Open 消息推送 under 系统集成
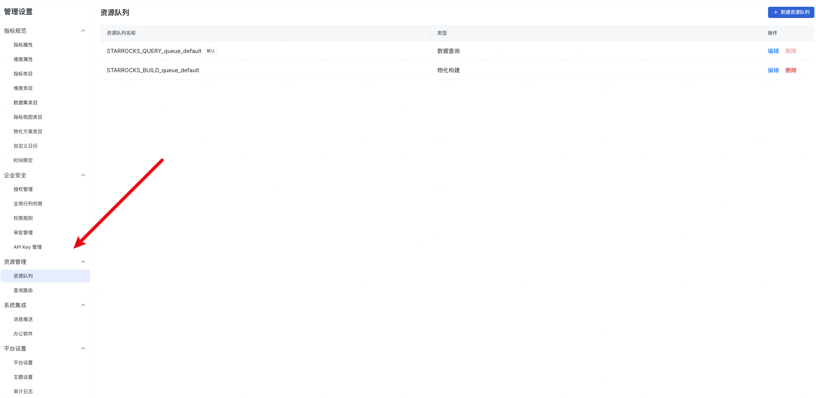This screenshot has width=816, height=398. (23, 319)
